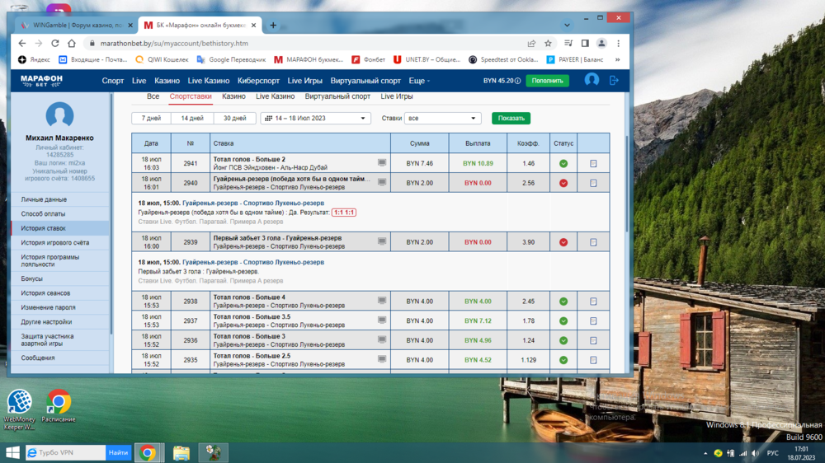Click the red status icon of bet 2939
Screen dimensions: 825x463
point(563,242)
